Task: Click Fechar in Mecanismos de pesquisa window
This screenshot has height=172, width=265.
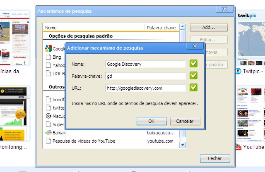Action: tap(215, 158)
